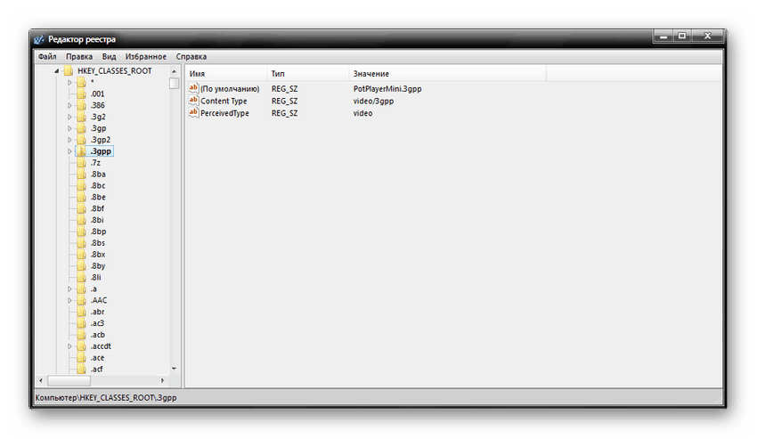
Task: Click the Registry Editor icon in the title bar
Action: tap(37, 39)
